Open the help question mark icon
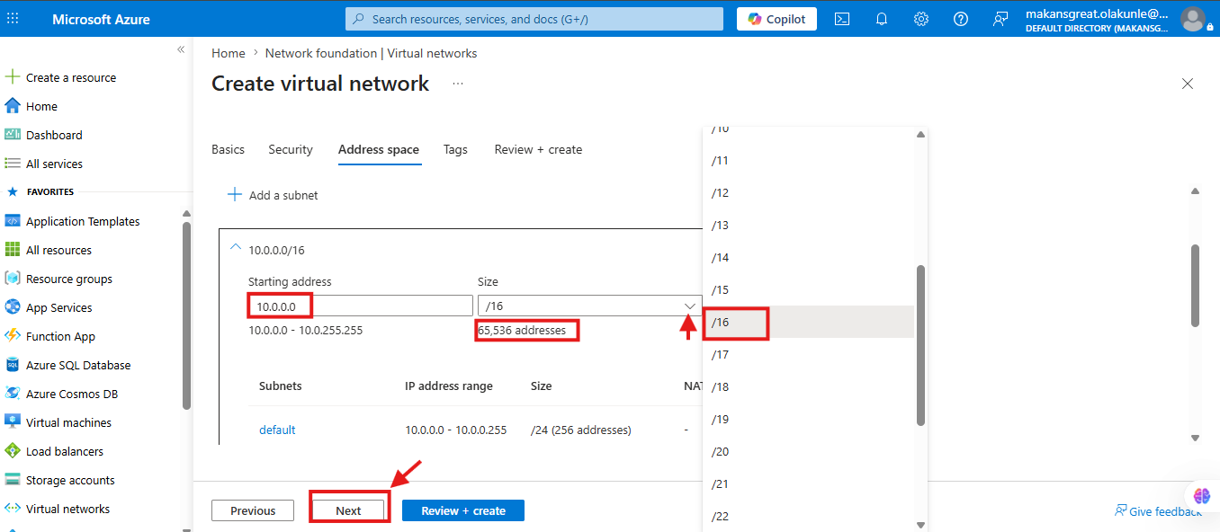1220x532 pixels. click(961, 19)
